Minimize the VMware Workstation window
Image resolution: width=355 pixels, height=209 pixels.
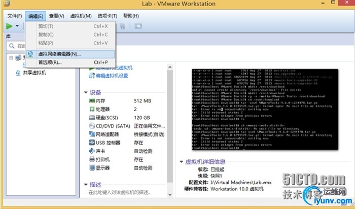pos(323,3)
